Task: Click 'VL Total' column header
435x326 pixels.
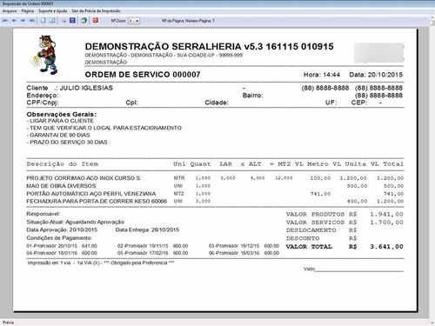Action: 387,164
